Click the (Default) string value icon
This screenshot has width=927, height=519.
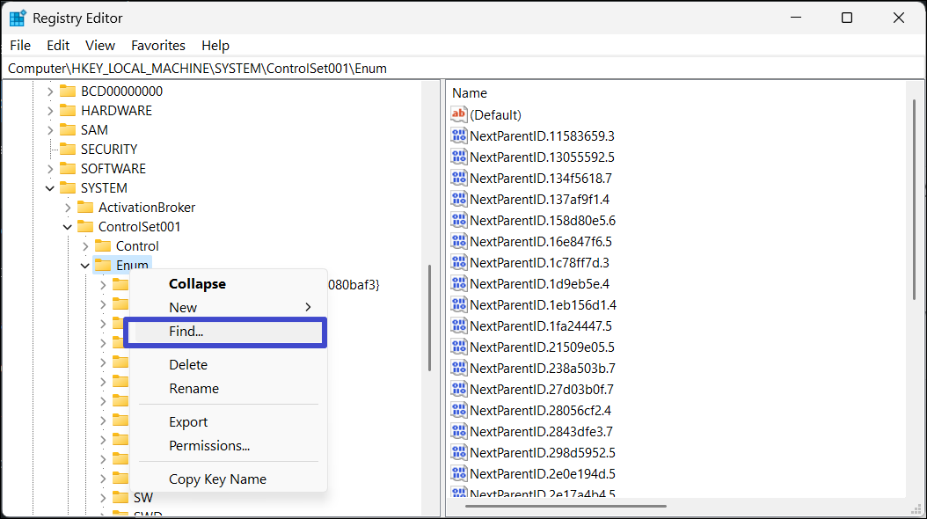pyautogui.click(x=459, y=114)
